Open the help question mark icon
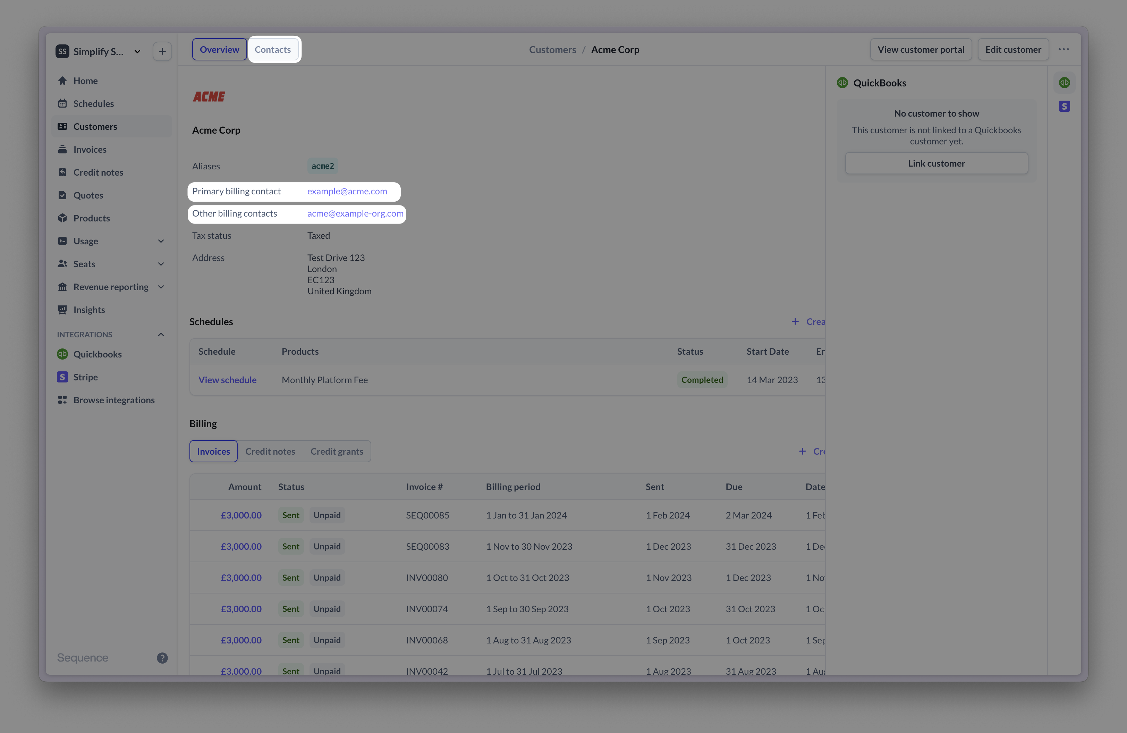Image resolution: width=1127 pixels, height=733 pixels. [162, 658]
